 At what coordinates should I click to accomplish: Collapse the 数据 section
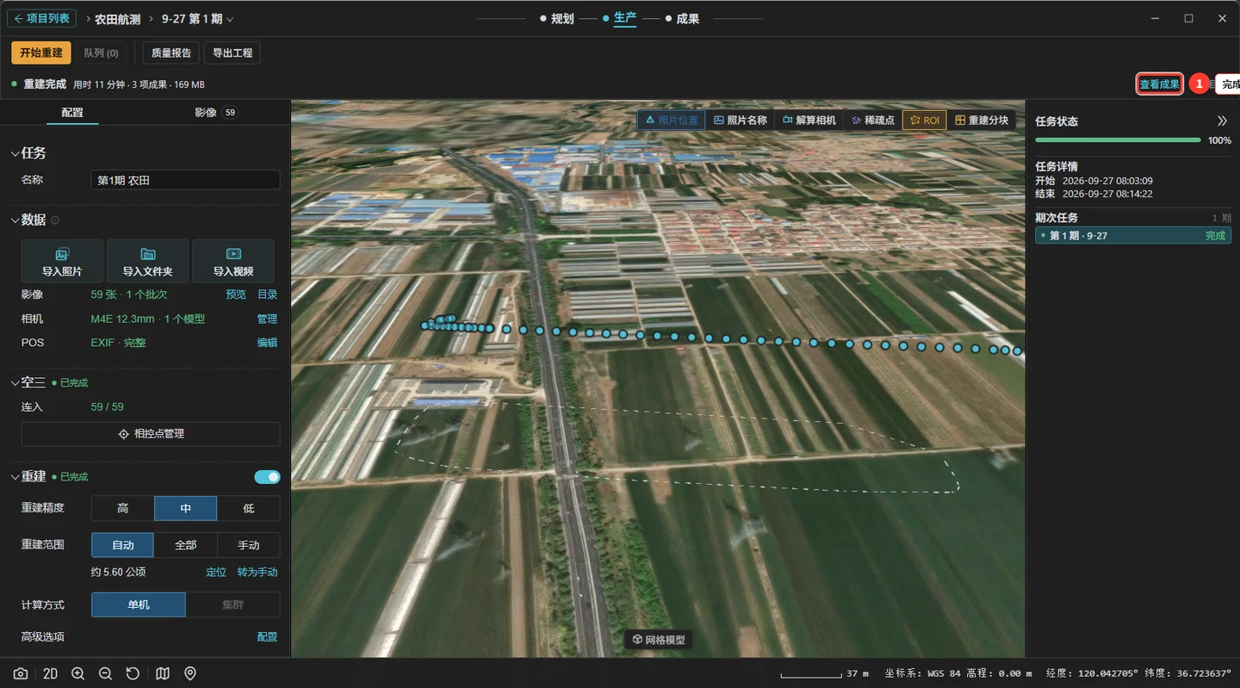coord(15,220)
